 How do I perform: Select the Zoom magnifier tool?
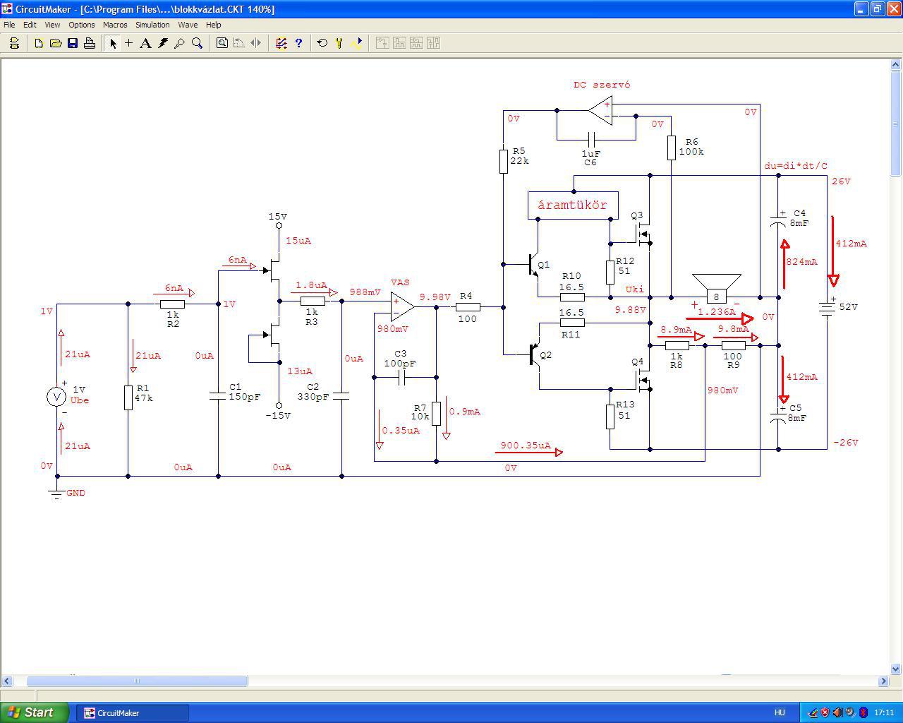pyautogui.click(x=197, y=43)
